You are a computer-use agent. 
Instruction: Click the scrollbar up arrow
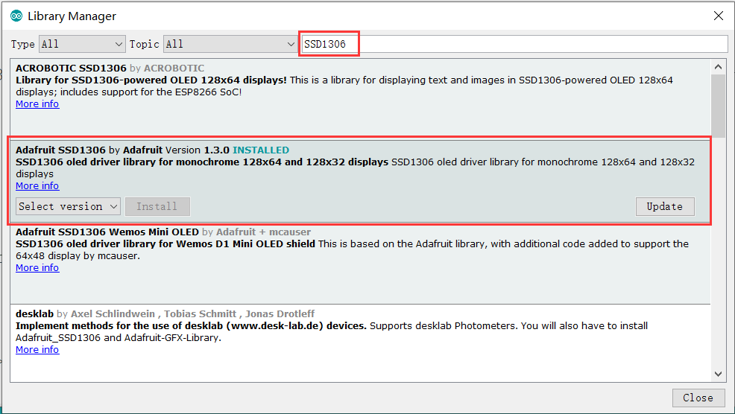point(718,67)
